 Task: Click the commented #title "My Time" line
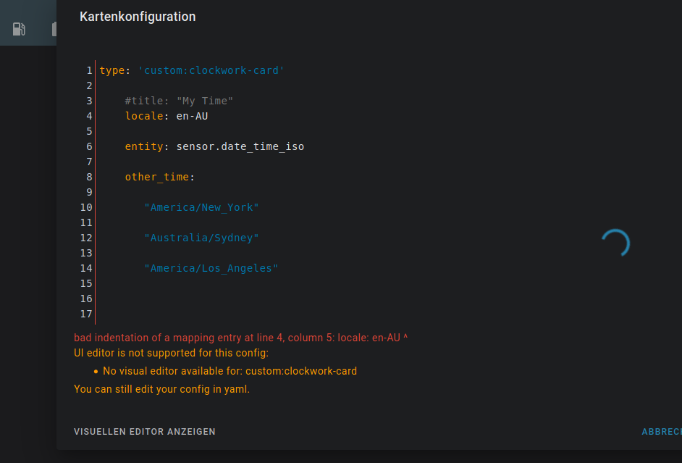[x=179, y=101]
